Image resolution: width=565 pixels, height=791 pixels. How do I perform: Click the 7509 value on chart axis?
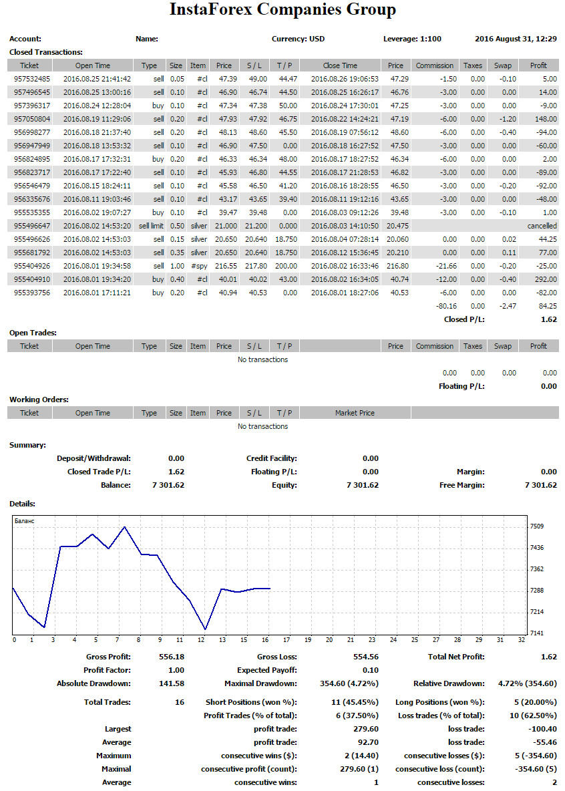[537, 526]
